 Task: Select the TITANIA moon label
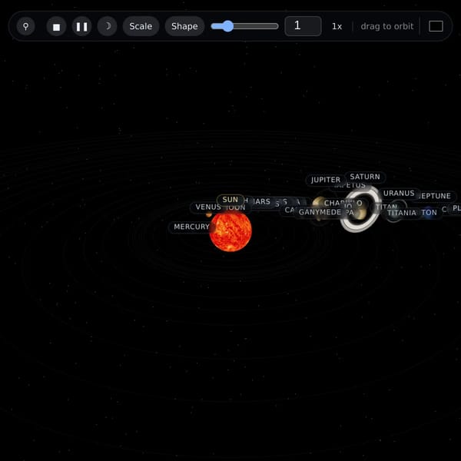(402, 213)
